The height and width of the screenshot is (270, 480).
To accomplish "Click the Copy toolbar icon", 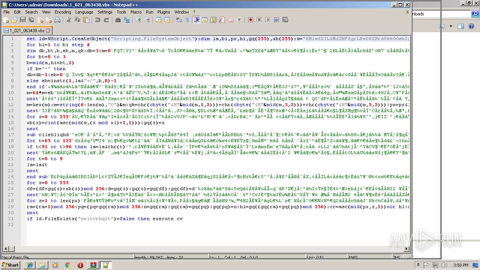I will point(77,20).
